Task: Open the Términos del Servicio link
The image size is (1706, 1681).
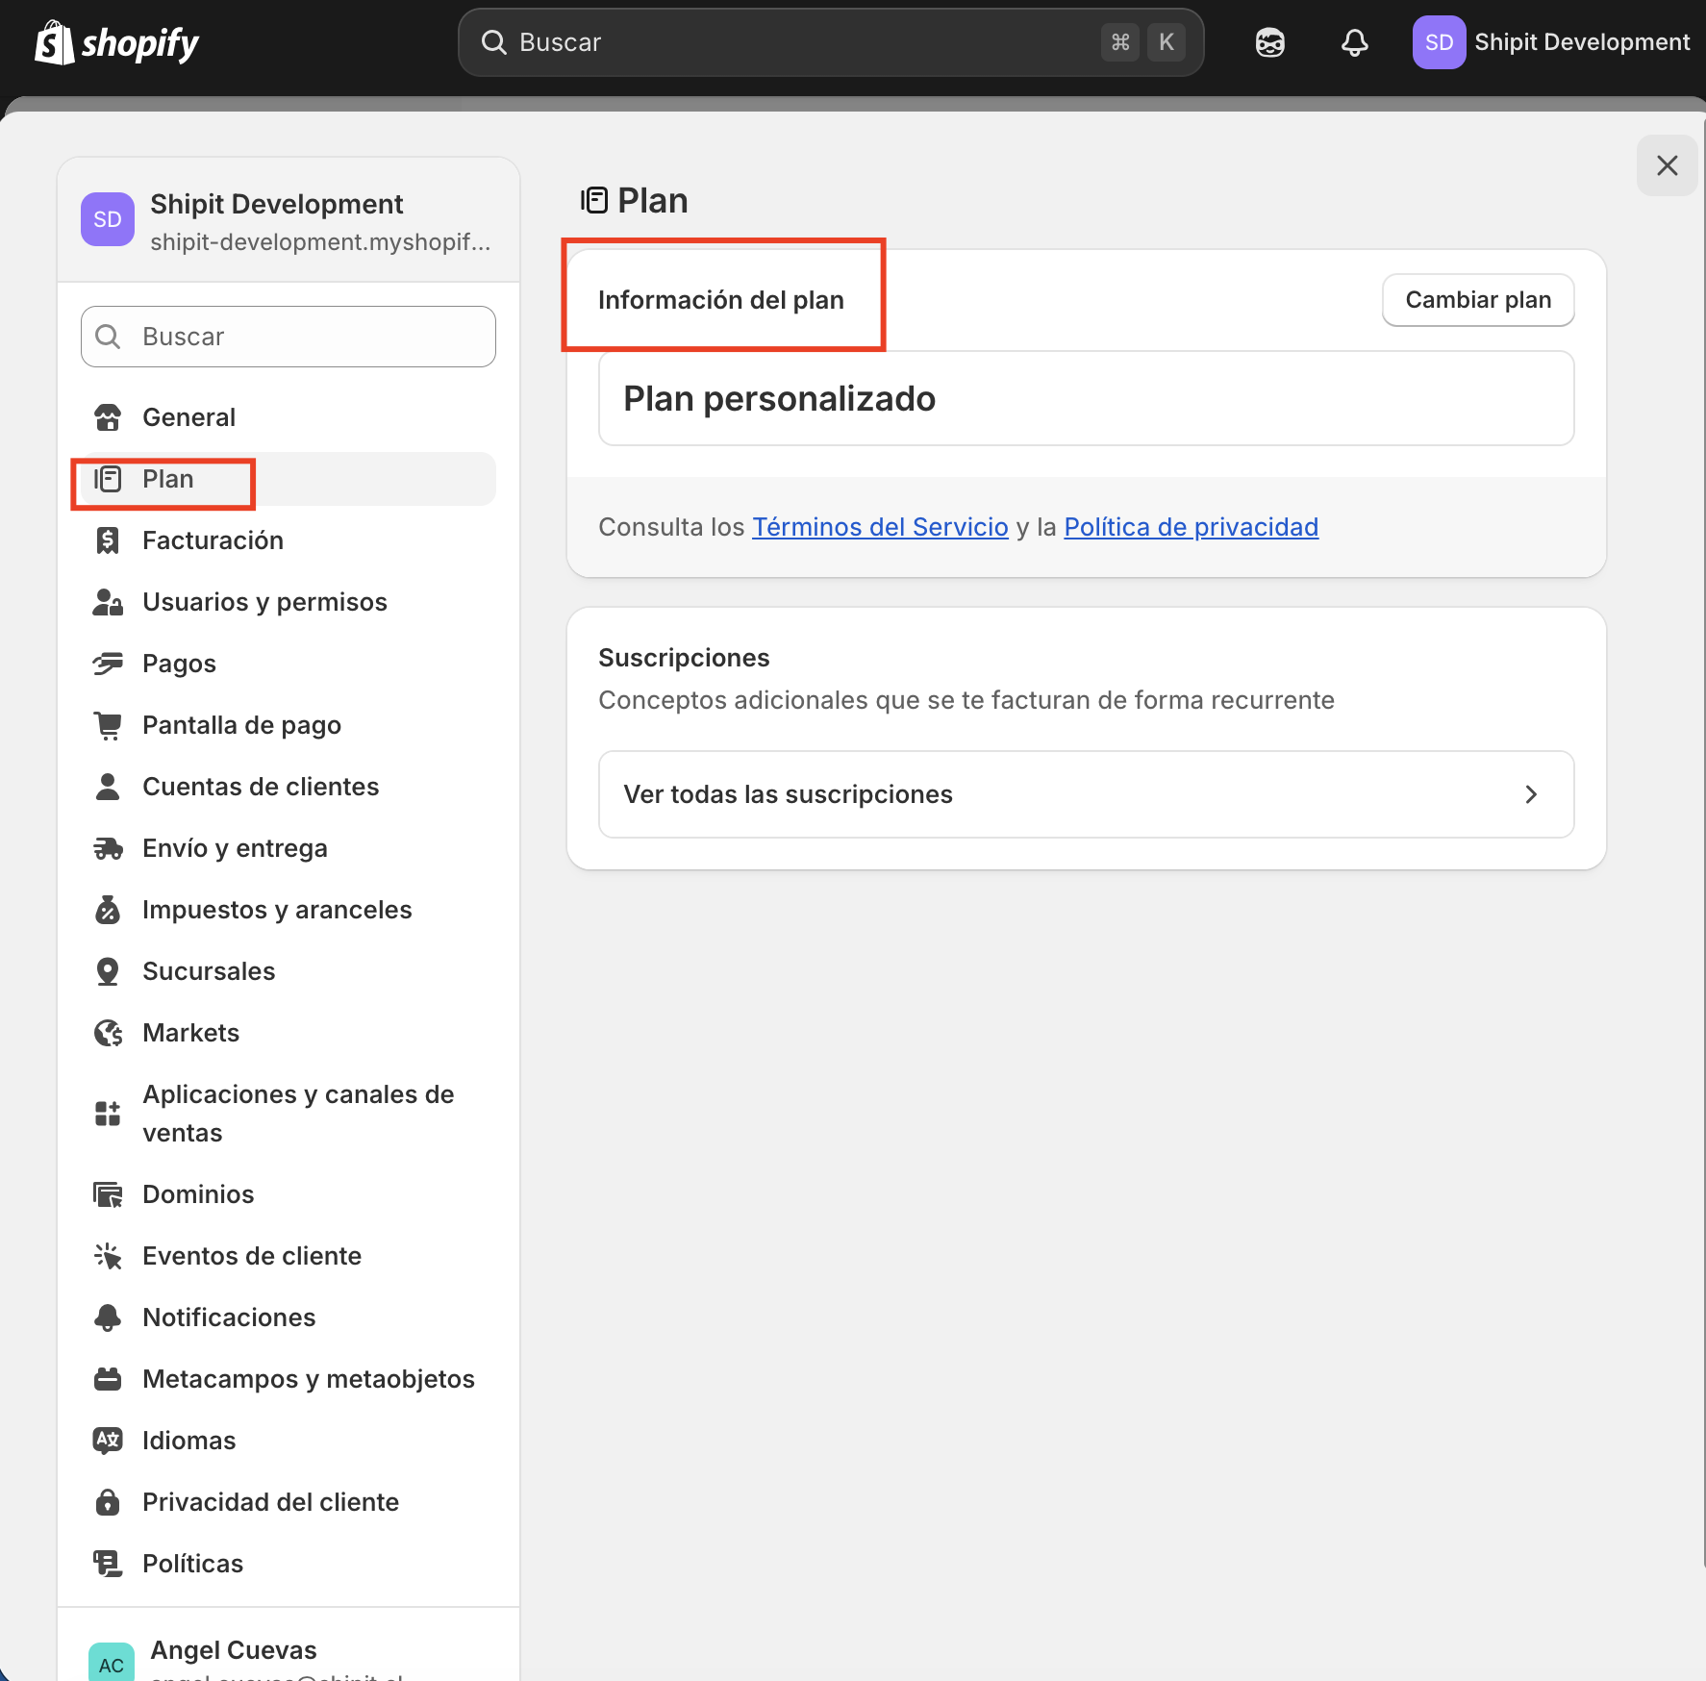Action: click(879, 527)
